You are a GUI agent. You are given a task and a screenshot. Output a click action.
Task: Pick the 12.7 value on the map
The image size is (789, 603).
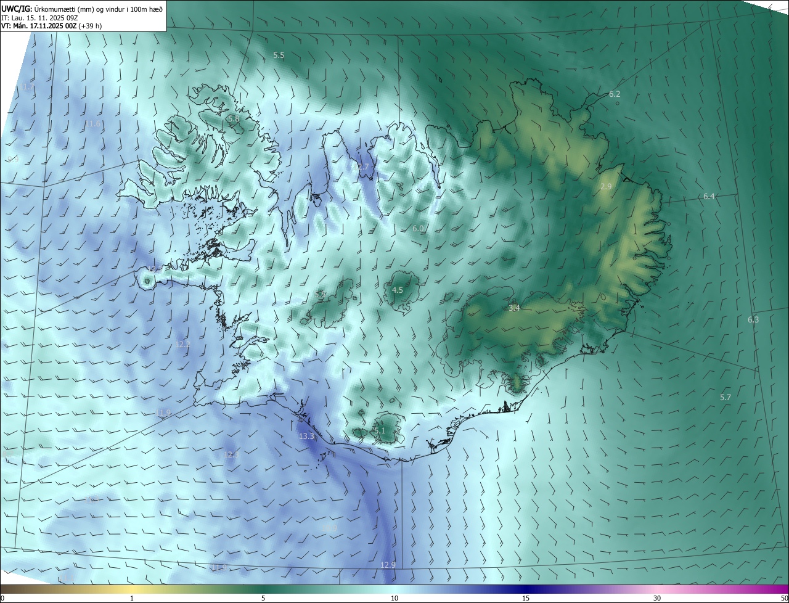click(x=361, y=167)
